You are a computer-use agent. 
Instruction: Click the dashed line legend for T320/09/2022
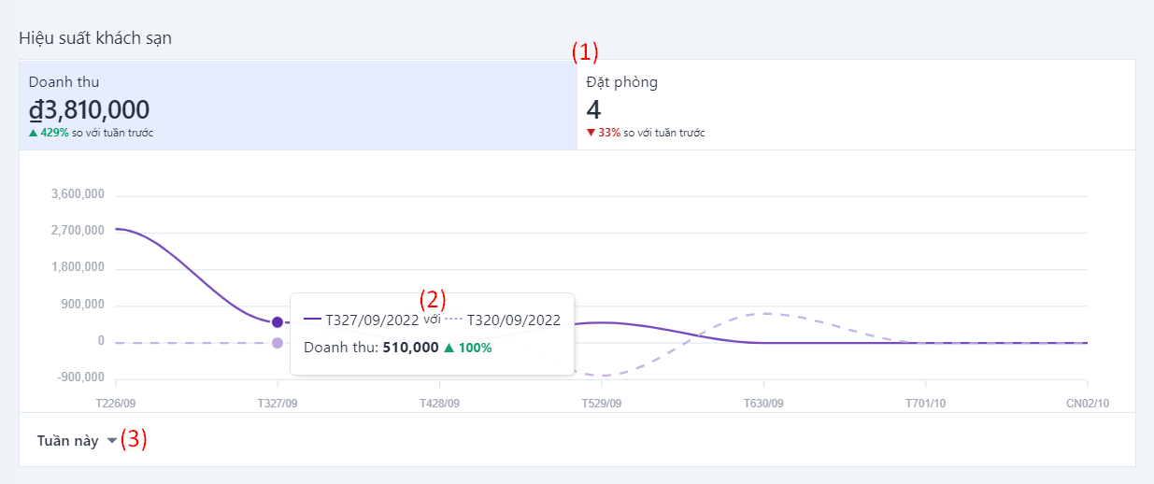[453, 320]
